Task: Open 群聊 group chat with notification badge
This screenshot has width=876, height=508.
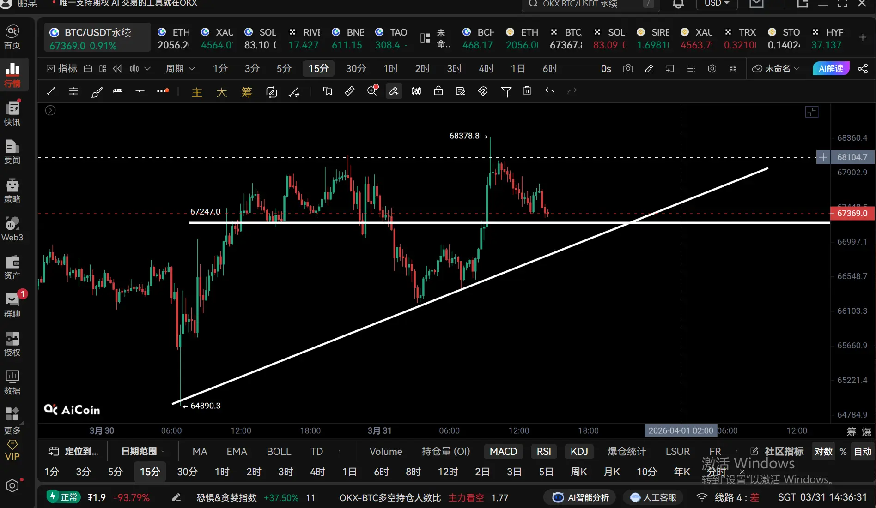Action: click(x=12, y=306)
